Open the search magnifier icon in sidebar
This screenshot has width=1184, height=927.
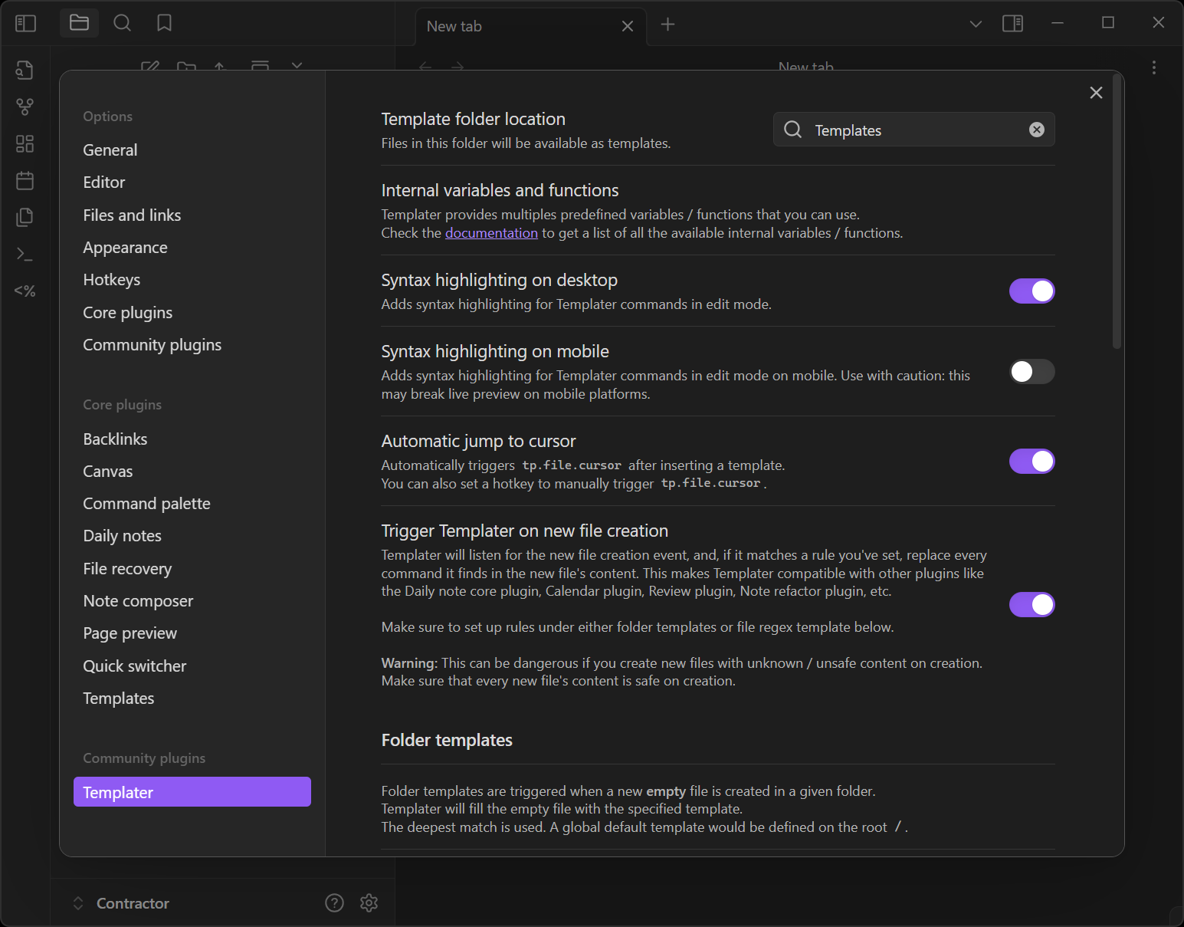[x=122, y=23]
